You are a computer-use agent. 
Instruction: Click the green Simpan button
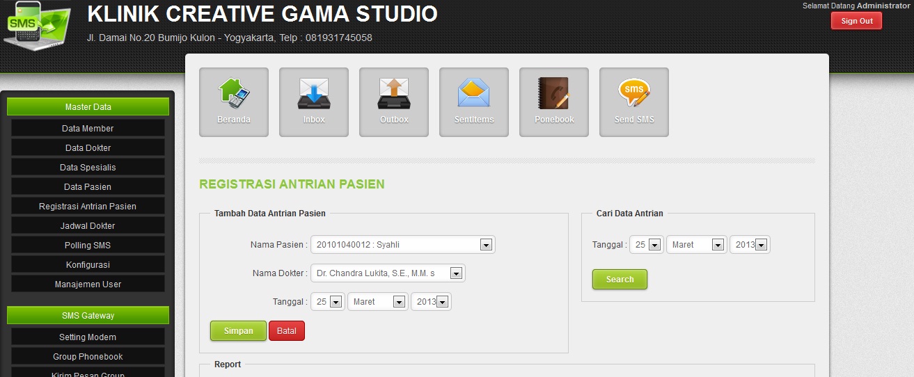click(x=238, y=331)
